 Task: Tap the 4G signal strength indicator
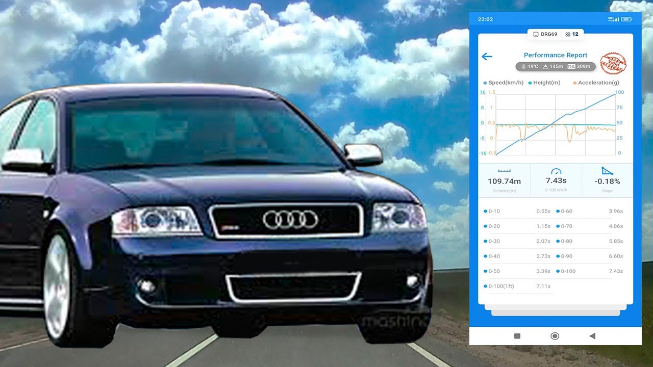(613, 19)
